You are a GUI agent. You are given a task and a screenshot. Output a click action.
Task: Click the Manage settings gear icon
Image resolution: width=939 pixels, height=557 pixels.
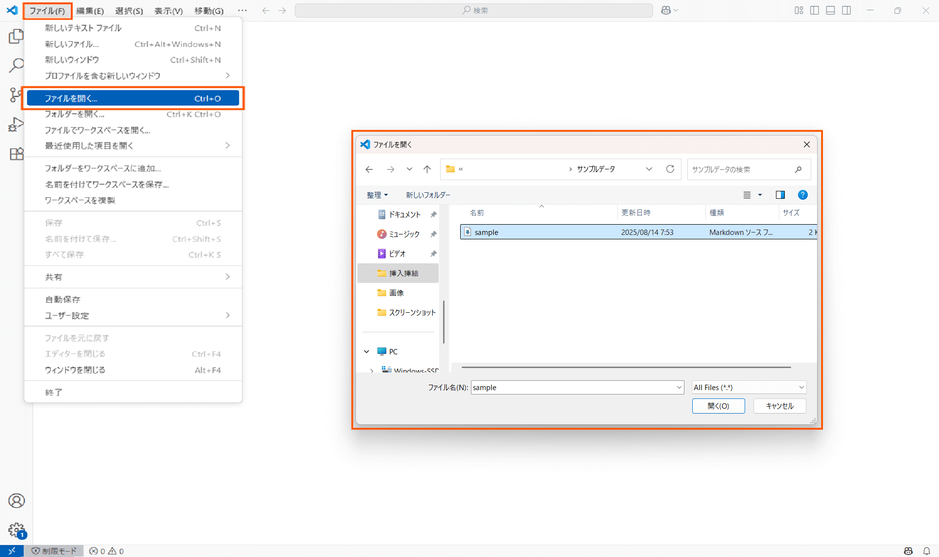(x=16, y=530)
